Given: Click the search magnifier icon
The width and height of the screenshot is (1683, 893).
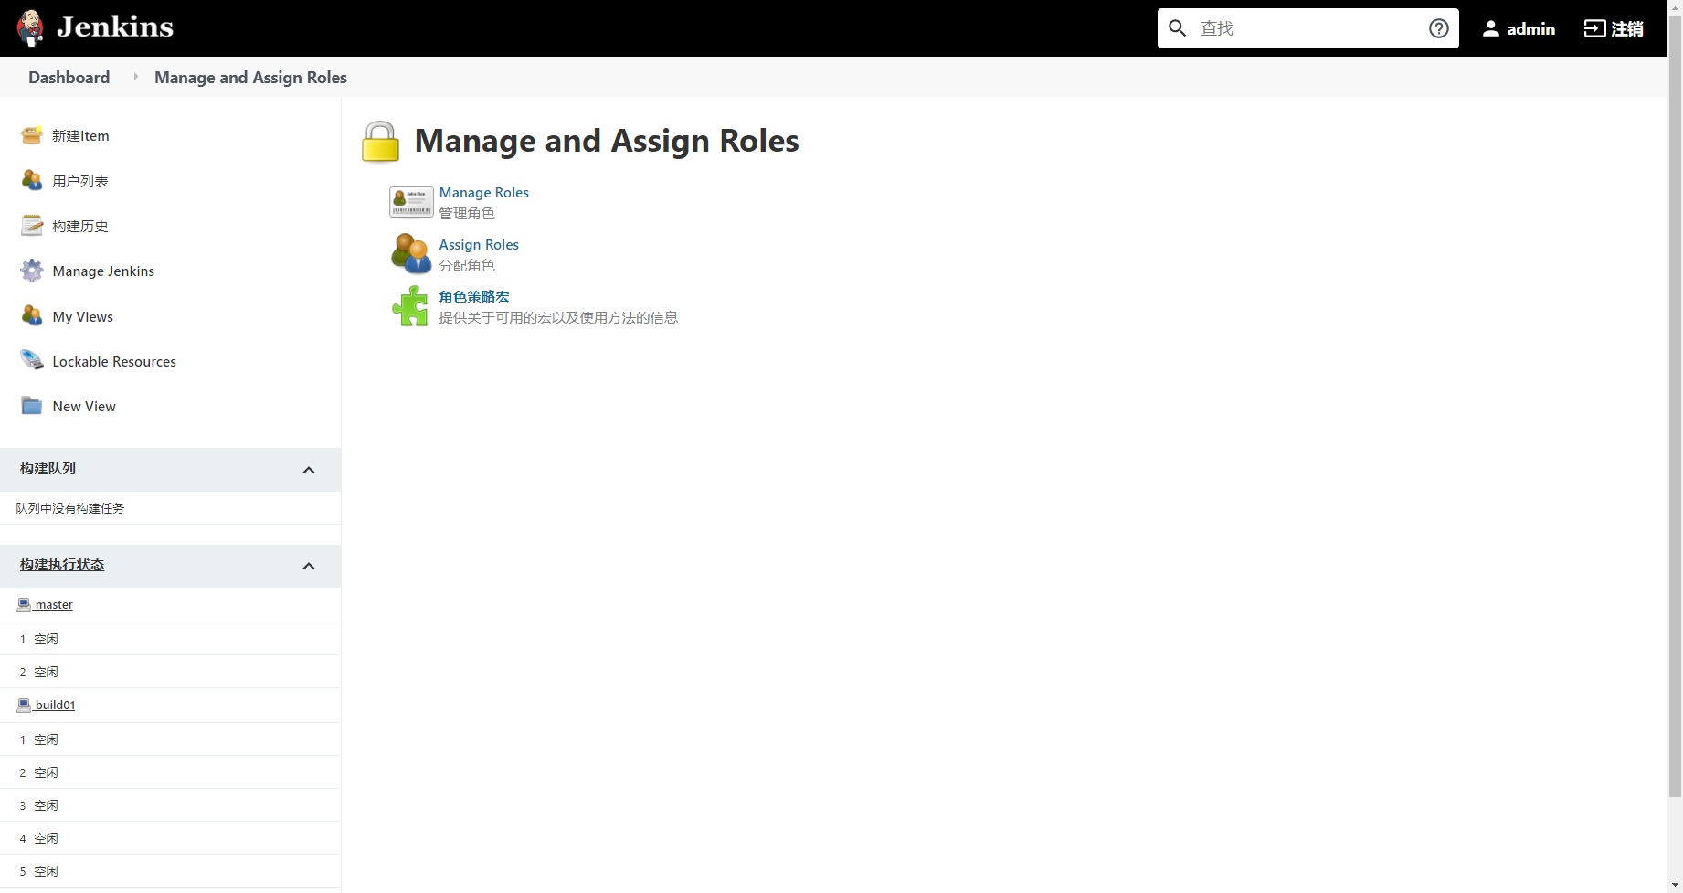Looking at the screenshot, I should coord(1178,28).
